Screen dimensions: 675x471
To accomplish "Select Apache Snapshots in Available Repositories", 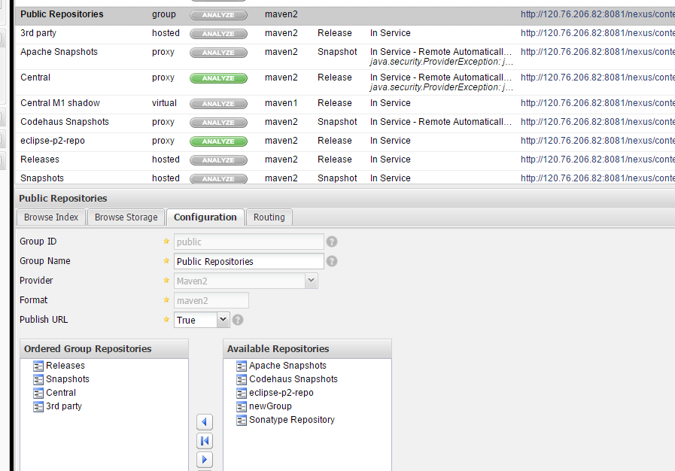I will click(287, 366).
